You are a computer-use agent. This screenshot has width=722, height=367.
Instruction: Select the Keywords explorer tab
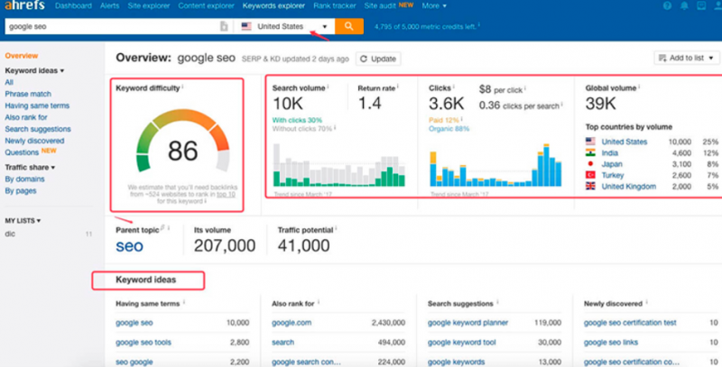[x=273, y=6]
